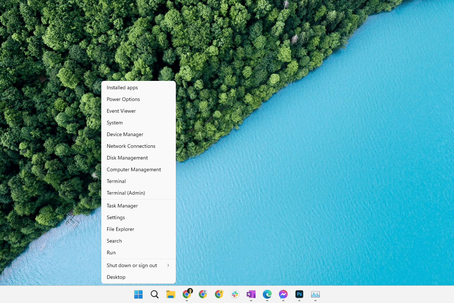Open Slack from the taskbar
The width and height of the screenshot is (454, 303).
coord(235,294)
